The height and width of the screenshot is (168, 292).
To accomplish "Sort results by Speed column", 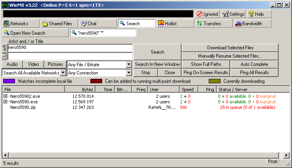I will tap(189, 90).
